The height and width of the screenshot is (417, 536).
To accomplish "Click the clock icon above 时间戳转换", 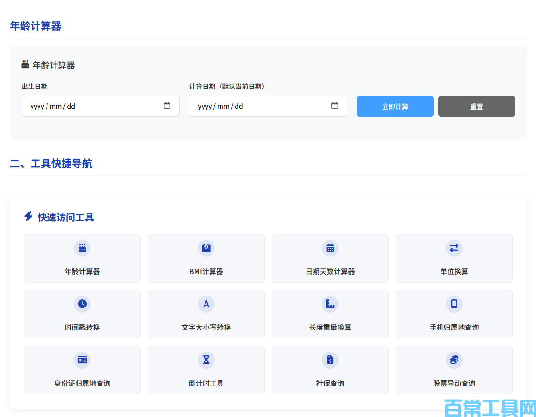I will (82, 304).
